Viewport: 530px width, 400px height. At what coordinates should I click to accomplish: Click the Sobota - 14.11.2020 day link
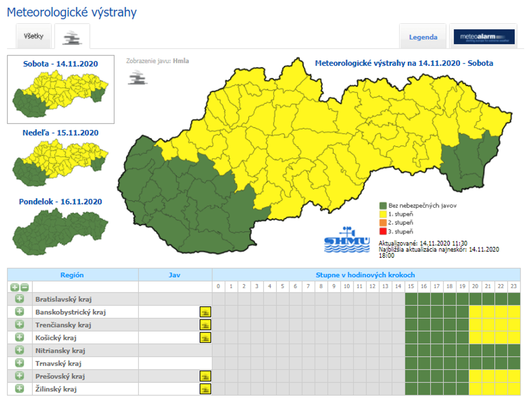(60, 64)
